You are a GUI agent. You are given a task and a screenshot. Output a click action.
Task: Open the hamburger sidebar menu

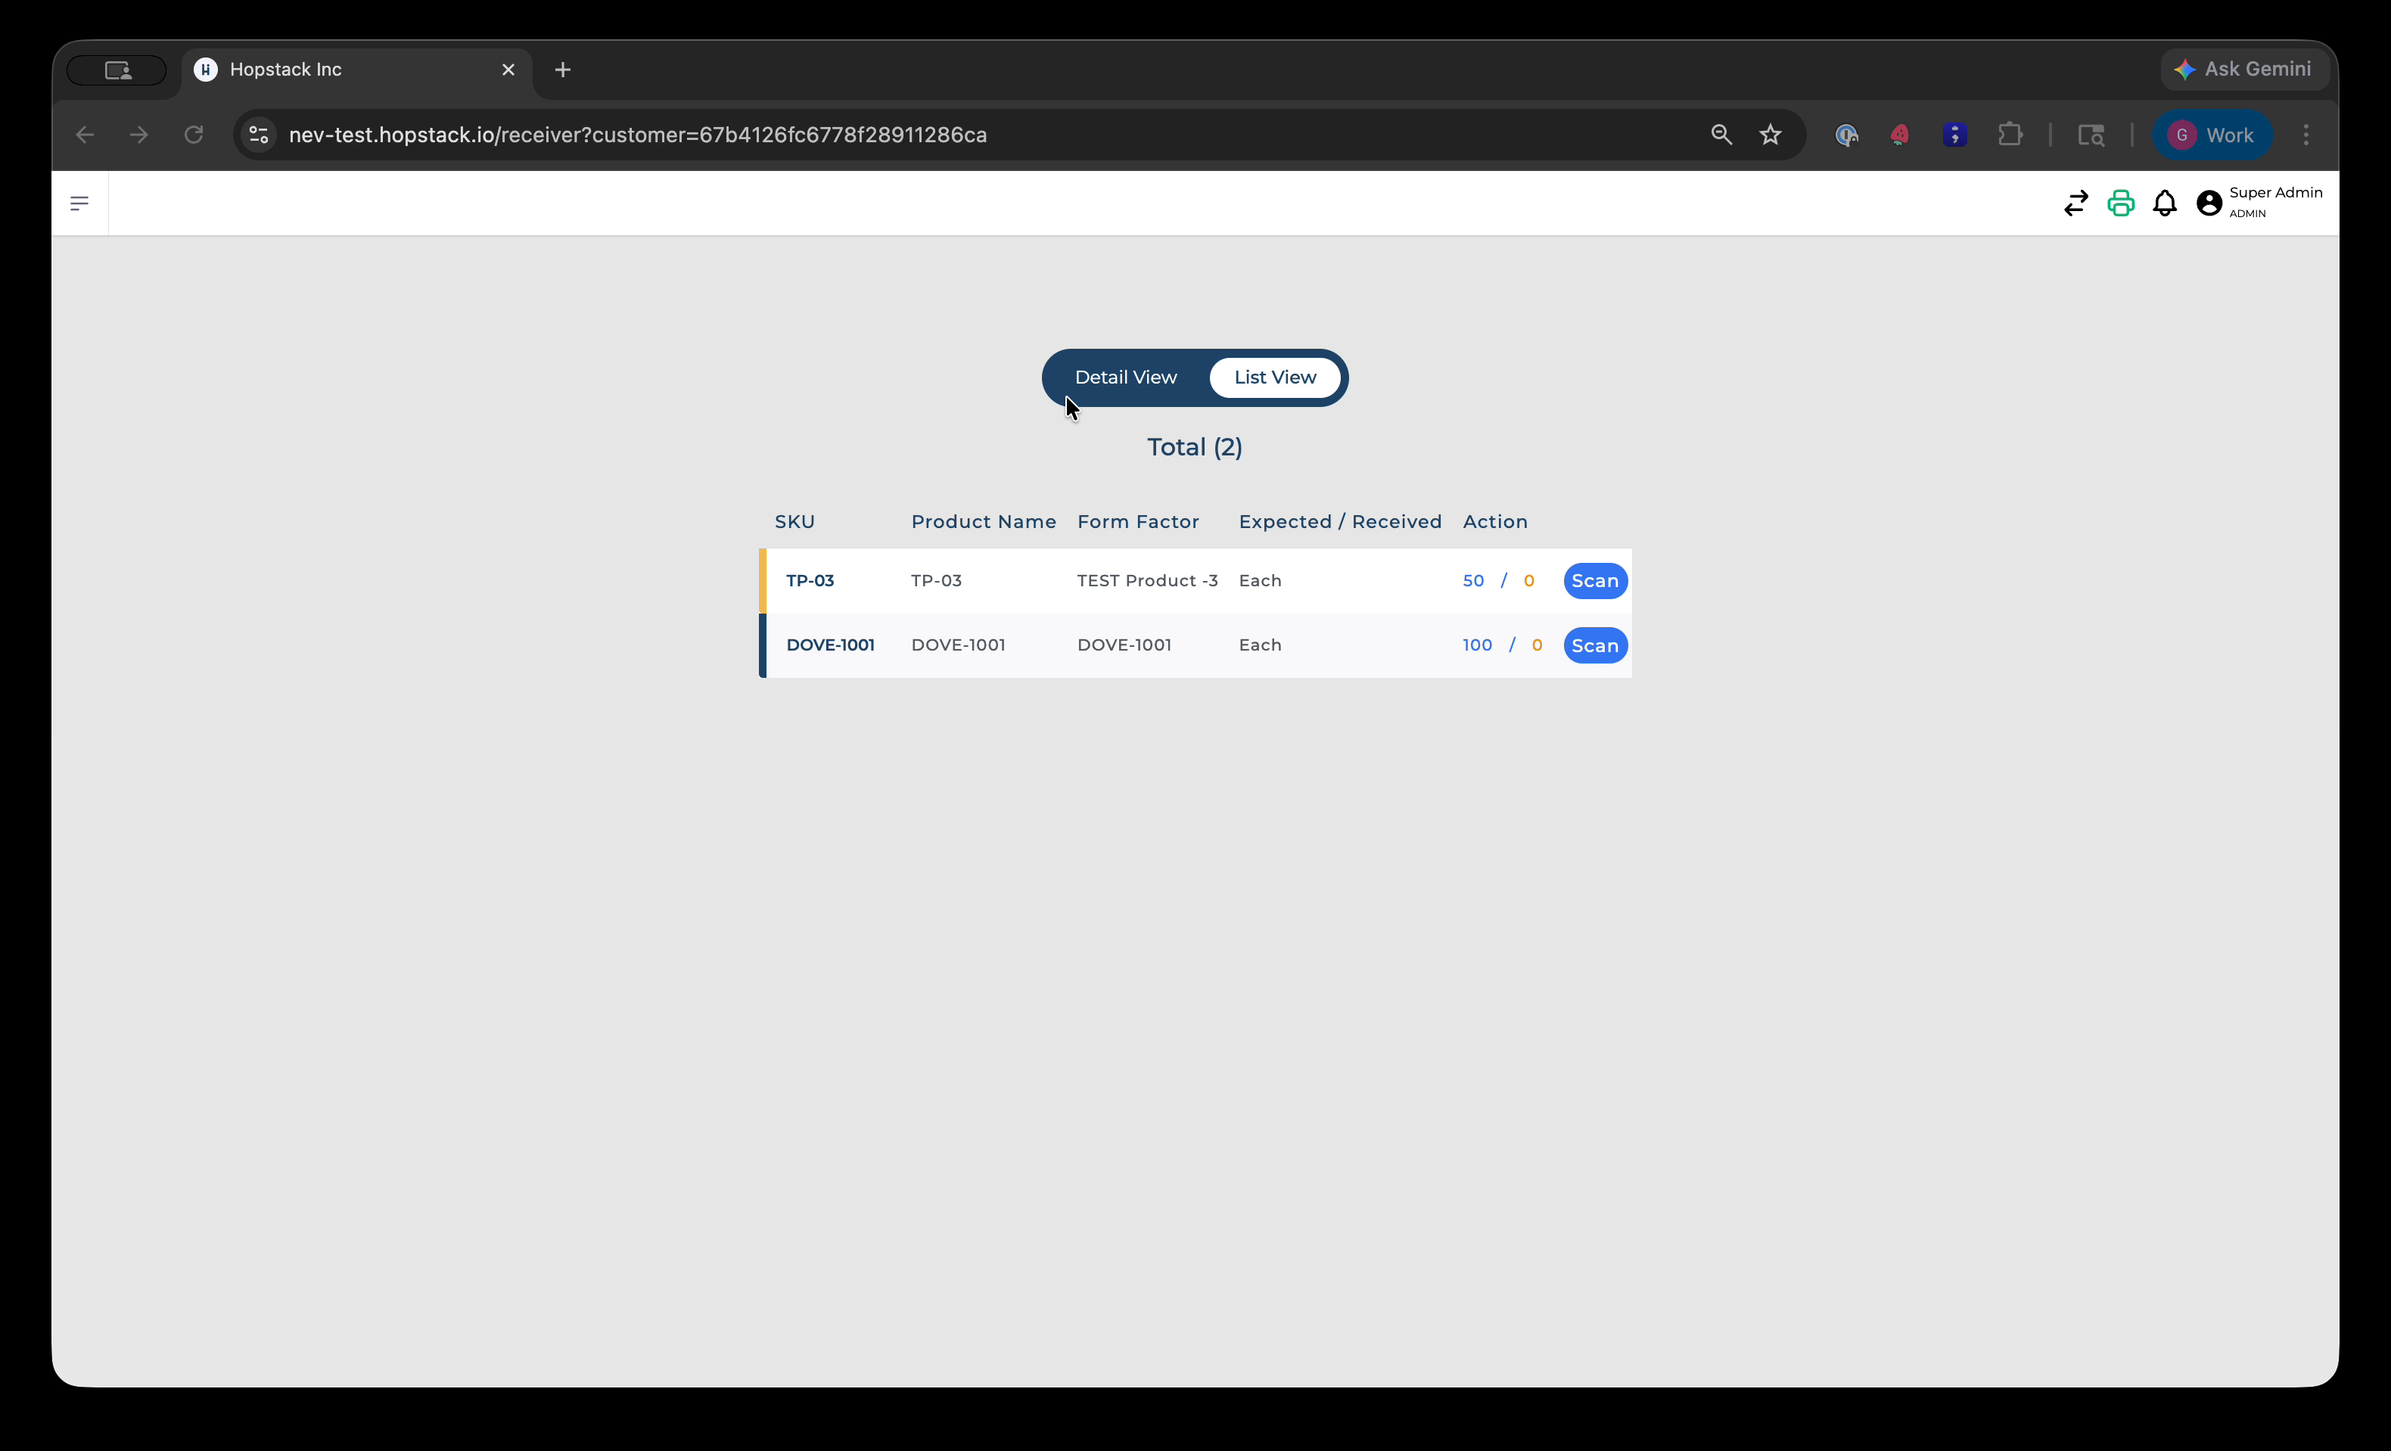pyautogui.click(x=79, y=203)
